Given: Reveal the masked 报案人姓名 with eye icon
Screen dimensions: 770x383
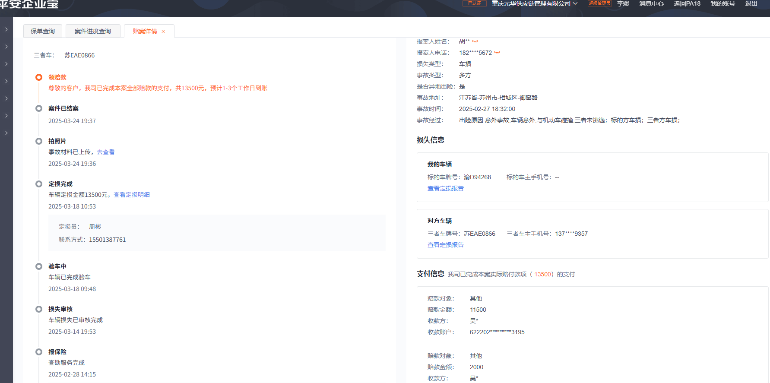Looking at the screenshot, I should pos(475,41).
